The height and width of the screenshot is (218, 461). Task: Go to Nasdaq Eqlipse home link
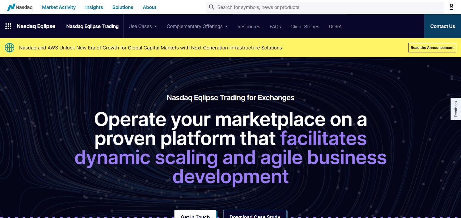click(x=36, y=26)
